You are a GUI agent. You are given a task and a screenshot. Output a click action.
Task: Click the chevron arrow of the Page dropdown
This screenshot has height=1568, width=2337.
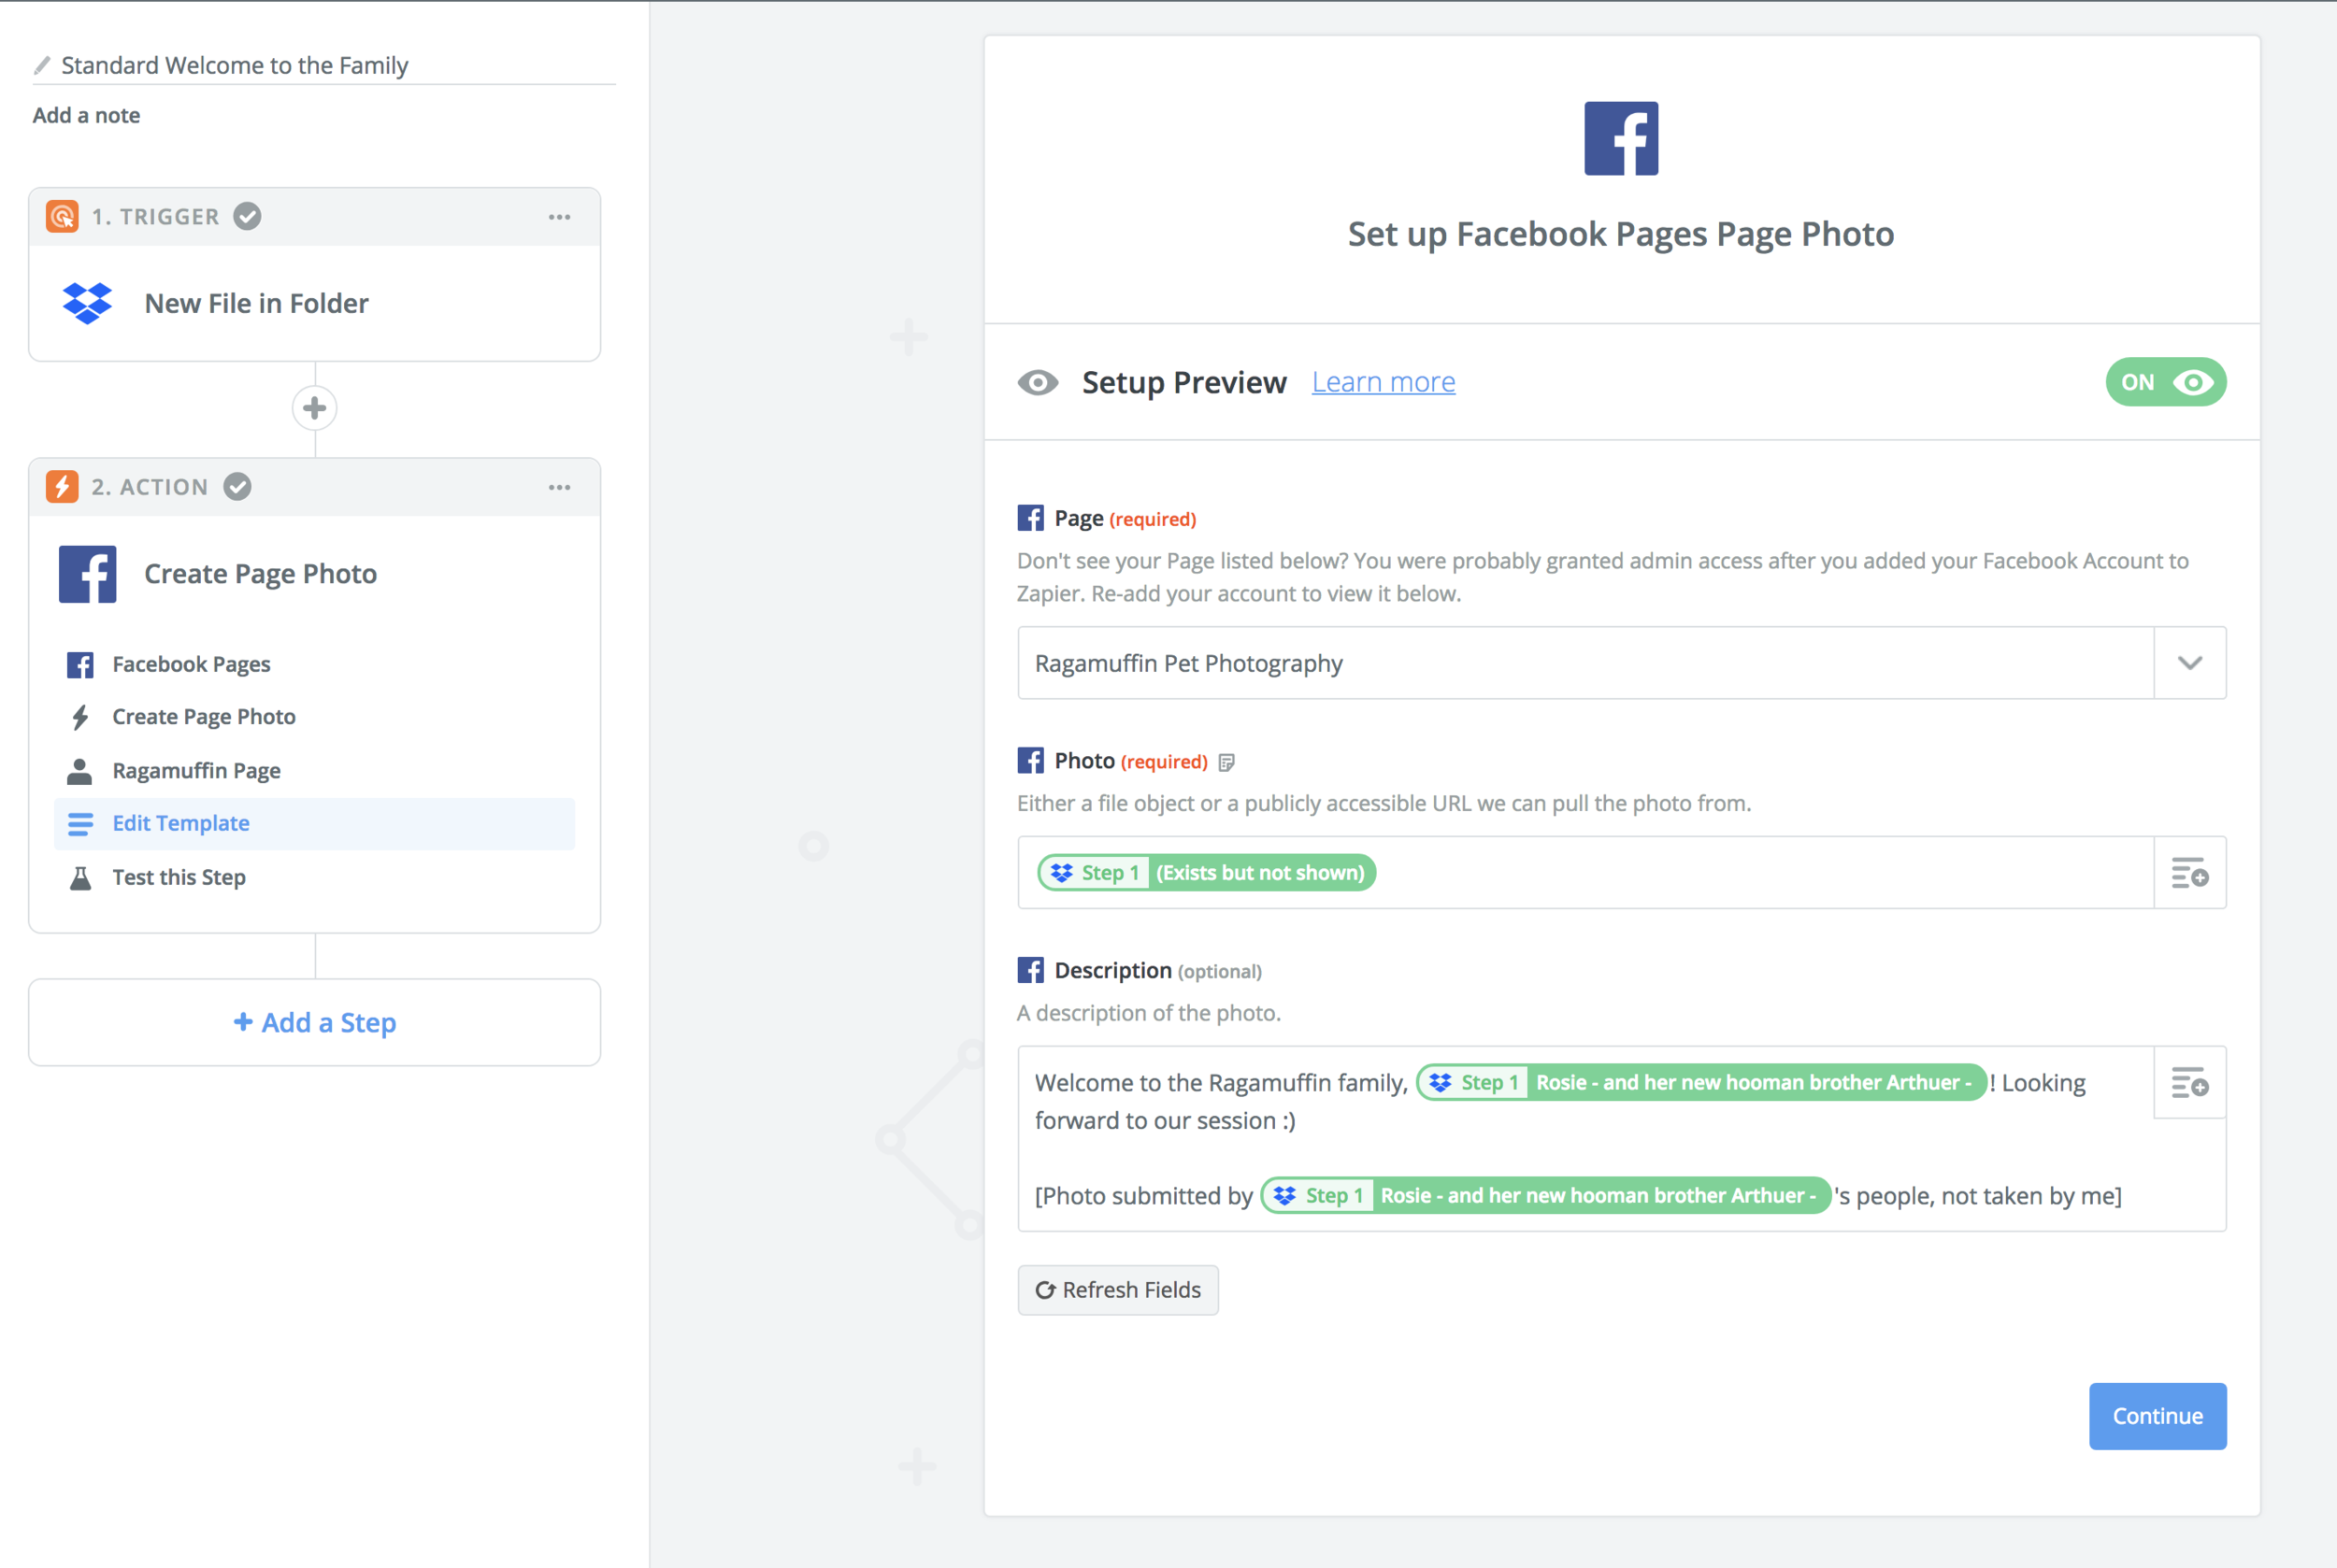pyautogui.click(x=2189, y=663)
